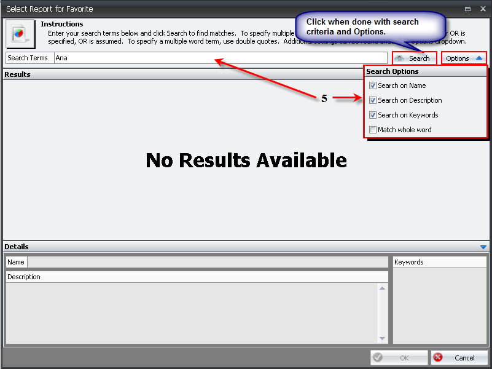Screen dimensions: 492x369
Task: Click the Keywords list box
Action: (439, 304)
